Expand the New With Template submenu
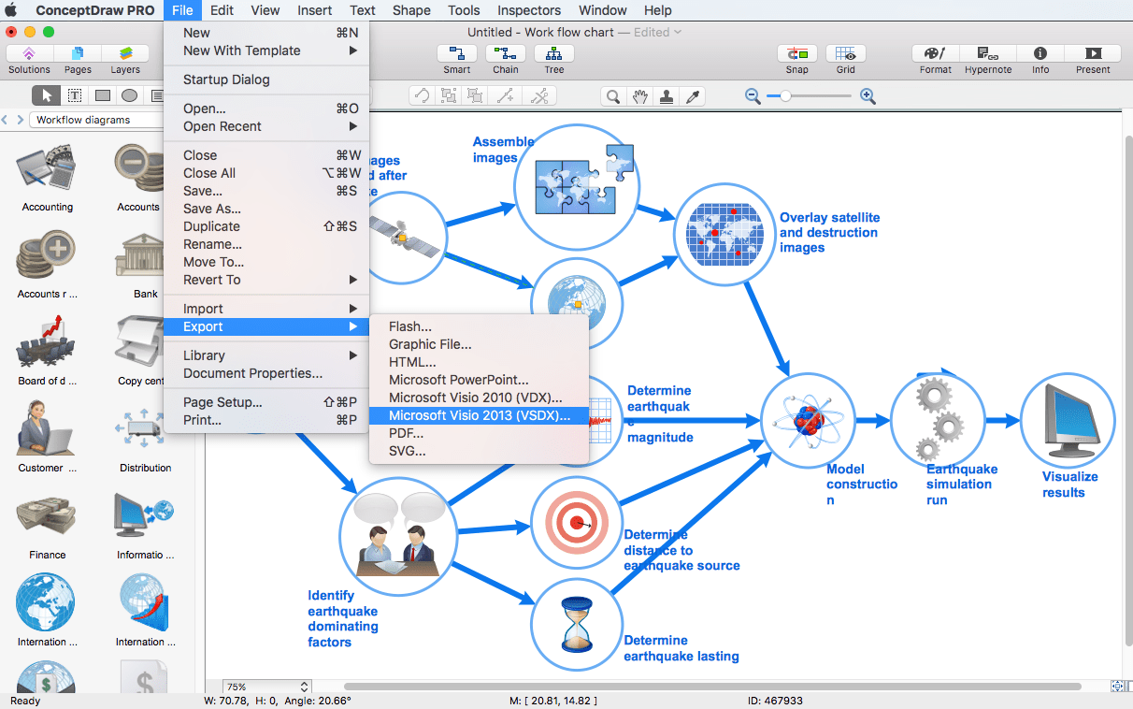 tap(266, 51)
